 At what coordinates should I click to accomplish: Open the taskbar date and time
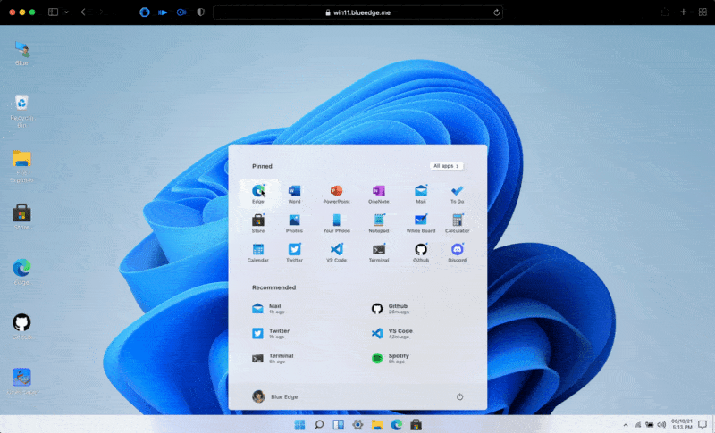pos(682,424)
